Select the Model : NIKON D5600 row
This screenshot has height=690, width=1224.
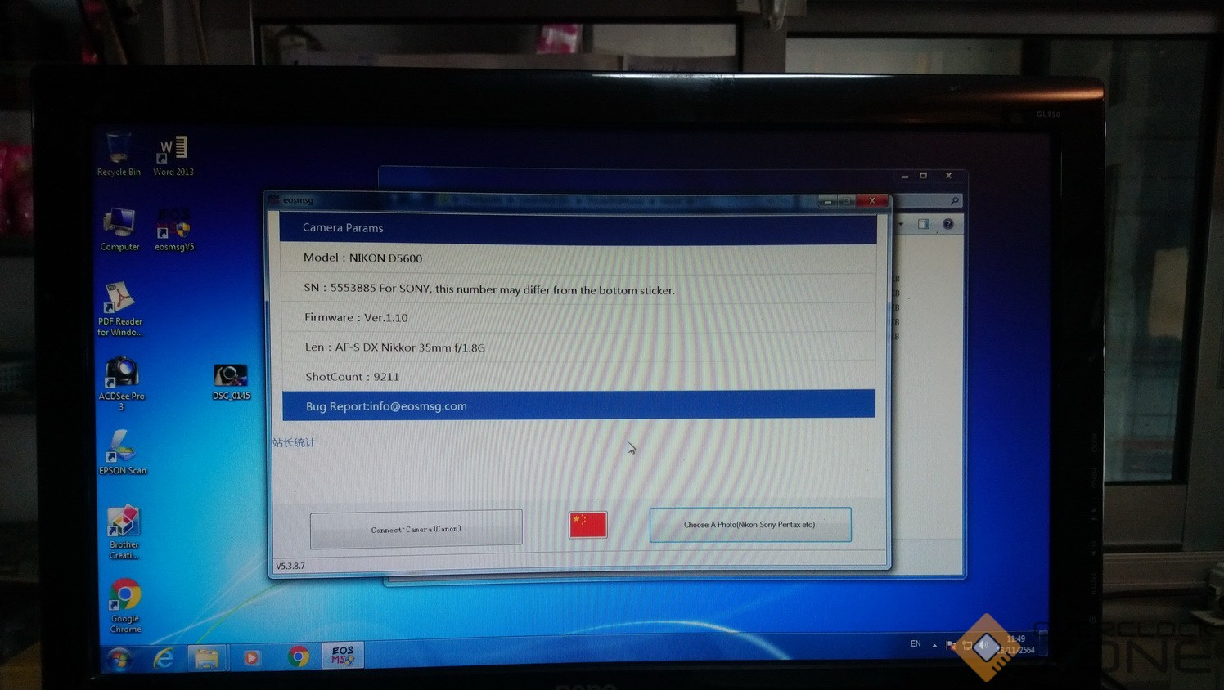pyautogui.click(x=578, y=258)
